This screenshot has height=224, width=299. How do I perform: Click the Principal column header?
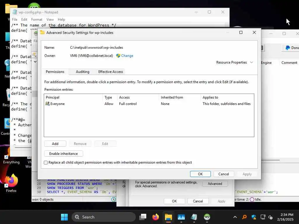(73, 97)
